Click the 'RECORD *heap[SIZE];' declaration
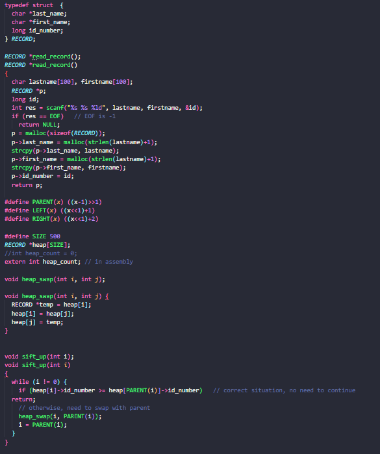The width and height of the screenshot is (380, 454). [x=38, y=245]
